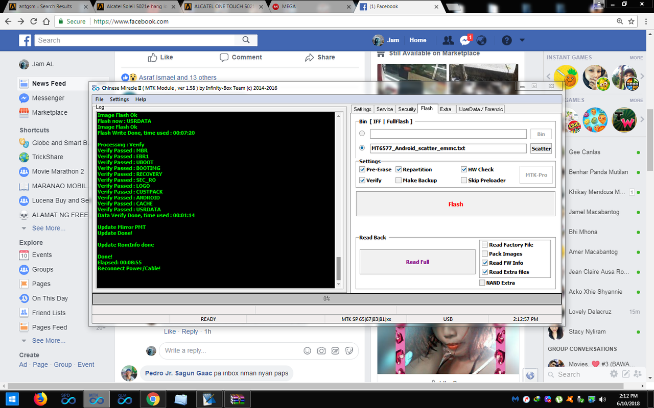Open WinRAR from the taskbar
Viewport: 654px width, 408px height.
pos(237,398)
